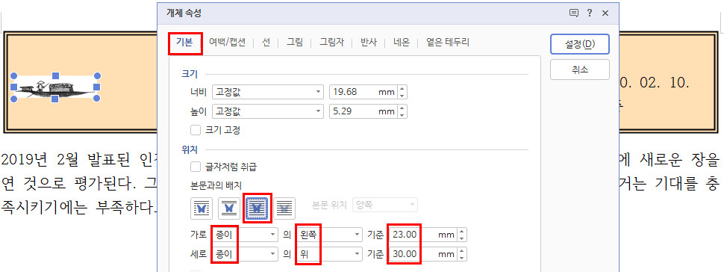Image resolution: width=724 pixels, height=272 pixels.
Task: Increase width with stepper up arrow
Action: tap(402, 89)
